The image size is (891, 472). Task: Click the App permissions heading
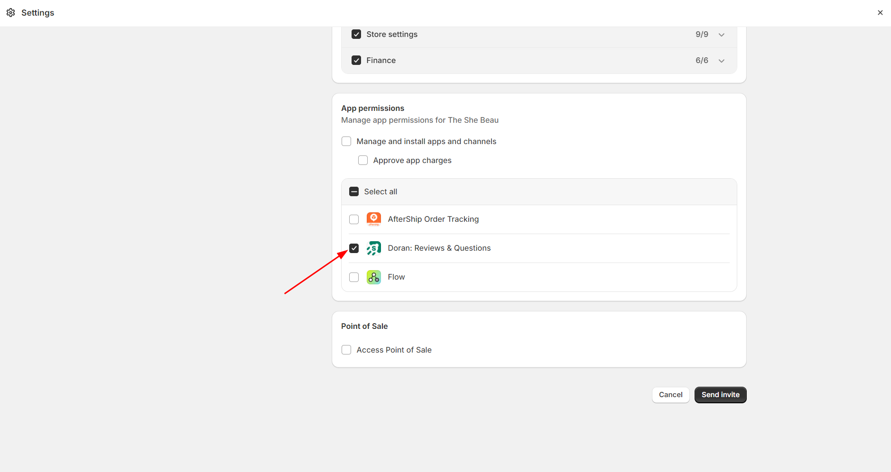(372, 108)
